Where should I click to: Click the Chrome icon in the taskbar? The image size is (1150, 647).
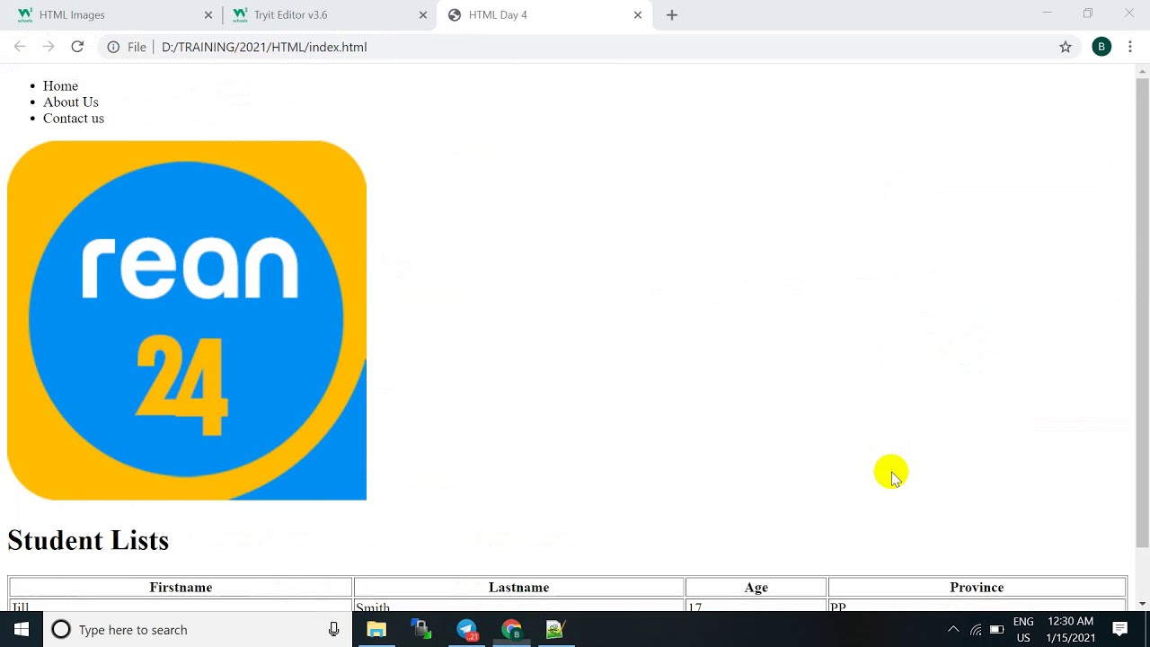coord(511,629)
